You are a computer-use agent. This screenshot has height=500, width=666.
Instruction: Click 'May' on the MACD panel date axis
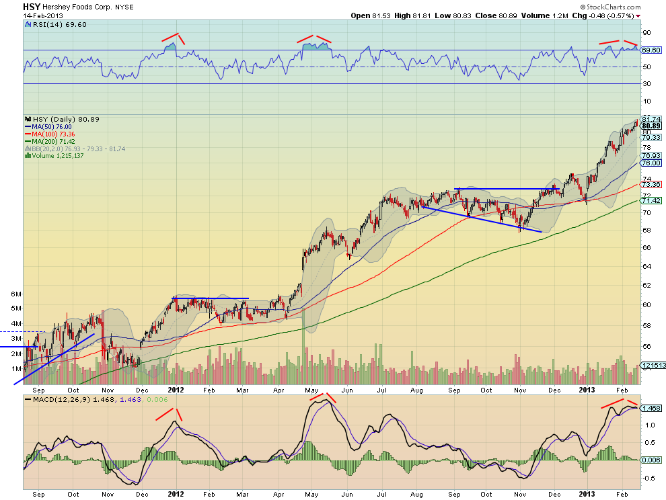point(311,495)
